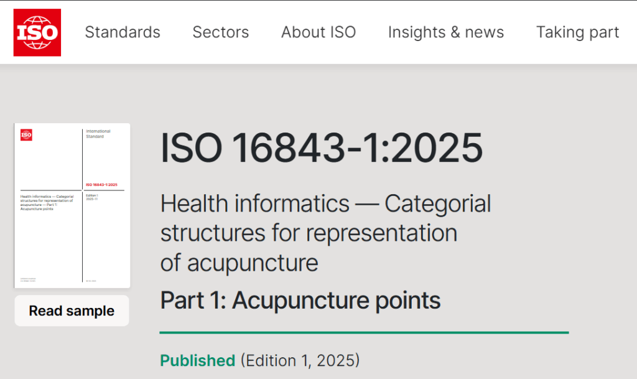Open the Sectors menu
This screenshot has height=379, width=637.
point(221,32)
